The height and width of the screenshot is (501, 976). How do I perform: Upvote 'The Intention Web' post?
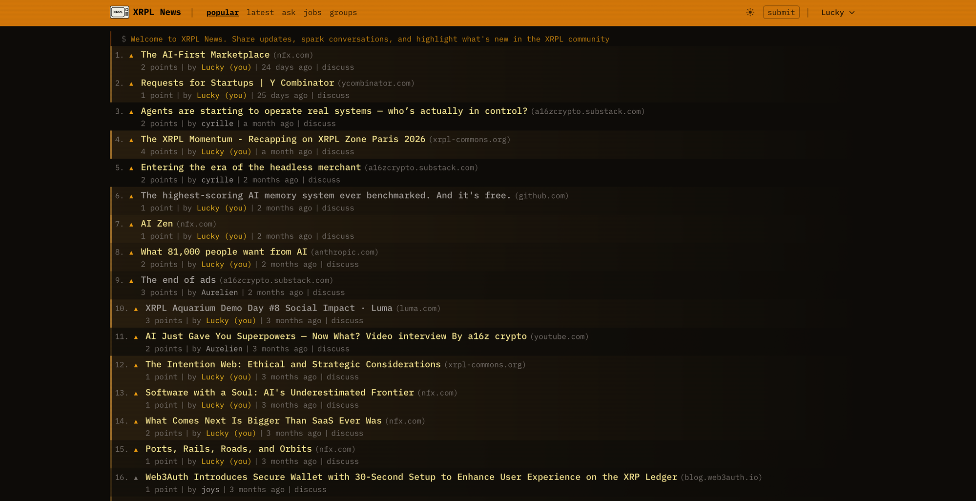[x=136, y=365]
